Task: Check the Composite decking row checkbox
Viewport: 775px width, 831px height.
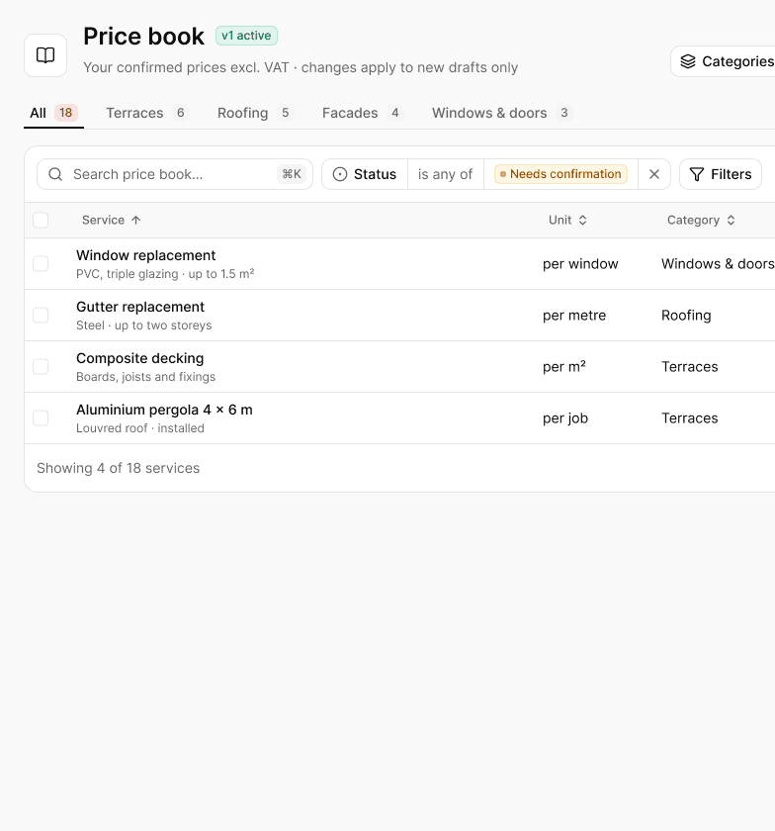Action: pyautogui.click(x=41, y=367)
